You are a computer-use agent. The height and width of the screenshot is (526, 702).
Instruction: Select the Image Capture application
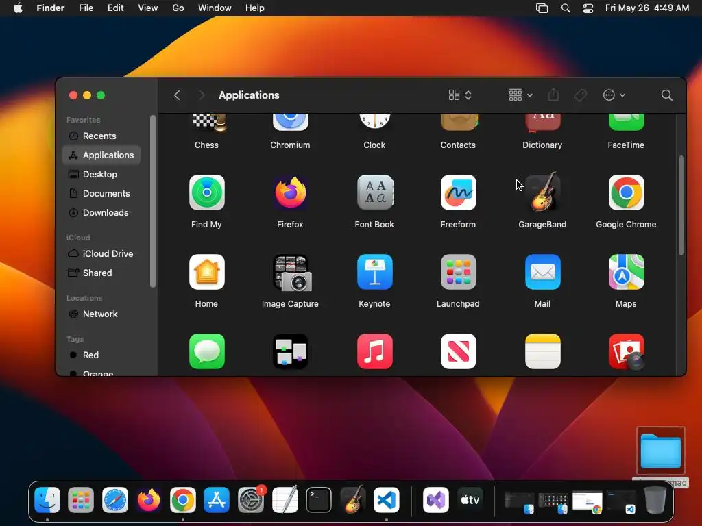coord(291,273)
